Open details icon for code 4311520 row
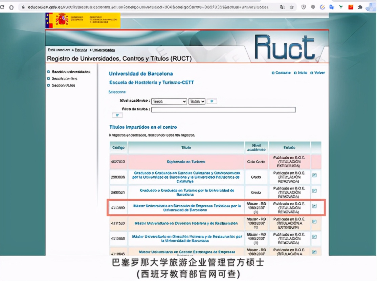377x281 pixels. point(314,222)
